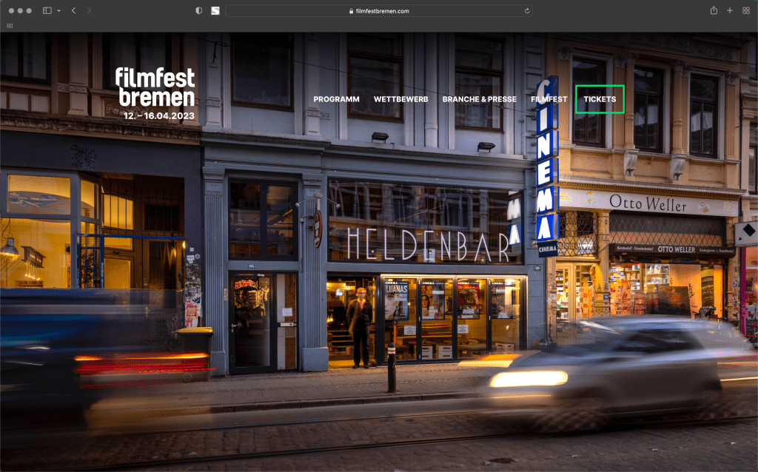Click the highlighted TICKETS button
This screenshot has height=472, width=758.
pyautogui.click(x=600, y=99)
